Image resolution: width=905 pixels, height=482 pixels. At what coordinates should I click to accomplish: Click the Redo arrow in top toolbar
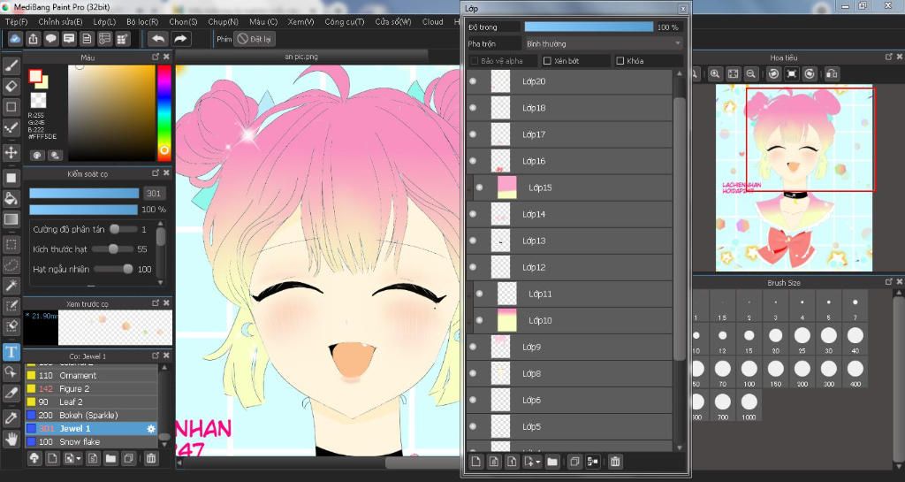[x=180, y=39]
